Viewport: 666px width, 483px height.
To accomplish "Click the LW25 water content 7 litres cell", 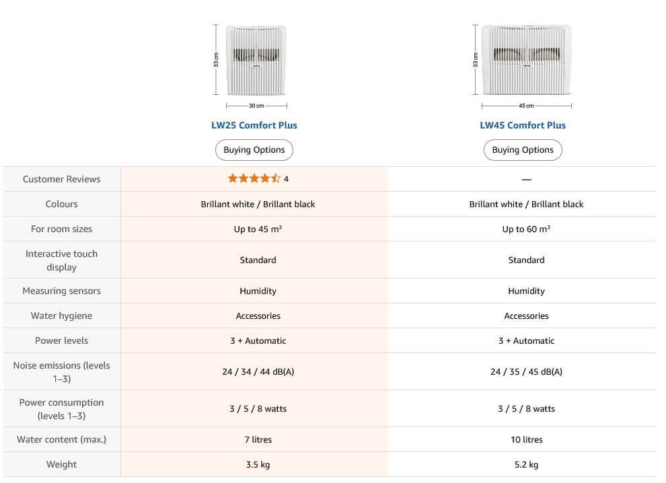I will click(258, 440).
